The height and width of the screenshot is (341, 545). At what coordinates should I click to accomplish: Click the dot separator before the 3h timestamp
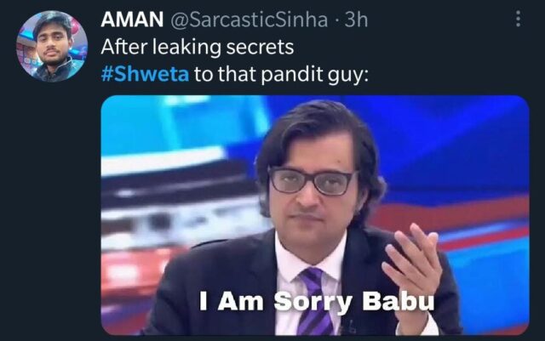[336, 21]
